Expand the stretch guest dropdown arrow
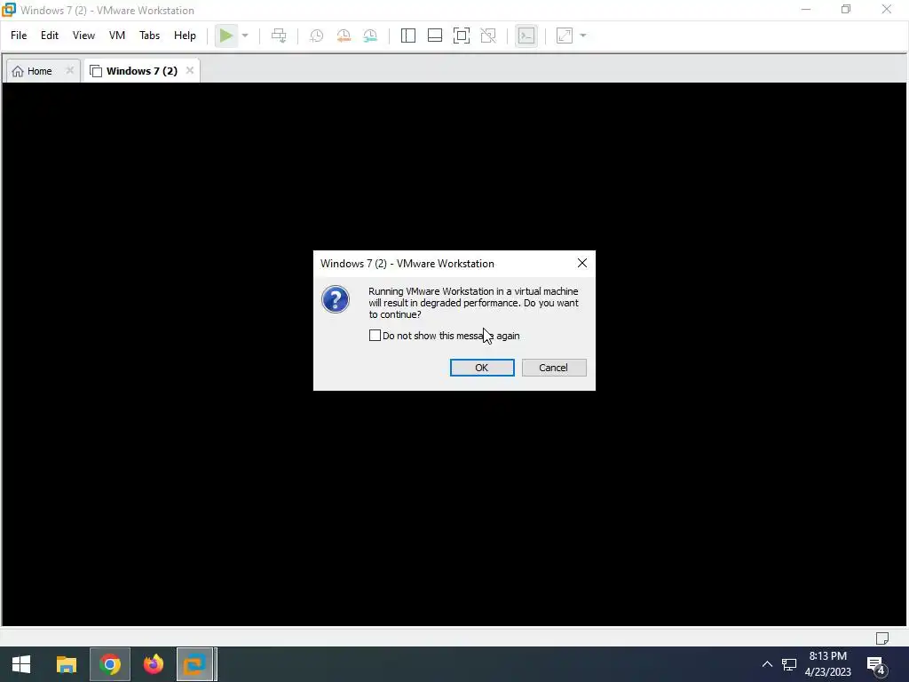The width and height of the screenshot is (909, 682). [x=583, y=36]
